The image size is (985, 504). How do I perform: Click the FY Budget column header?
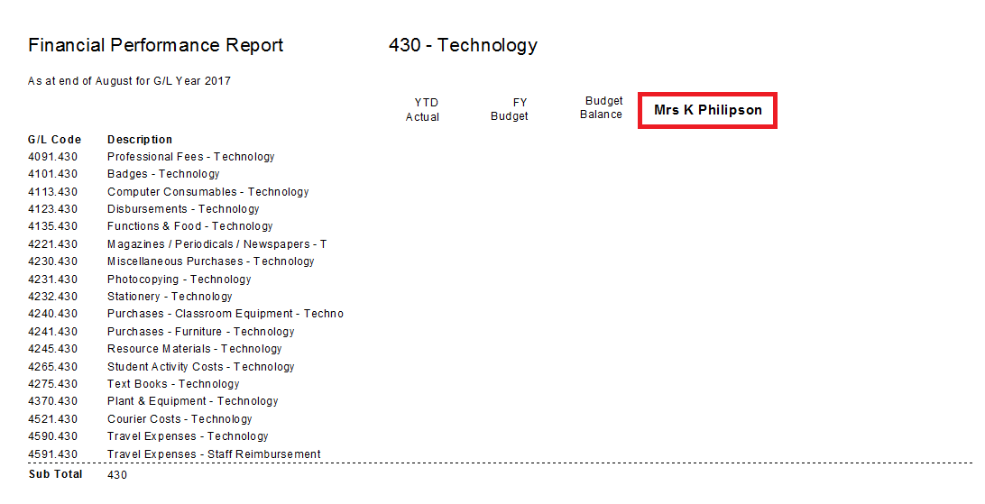[510, 109]
